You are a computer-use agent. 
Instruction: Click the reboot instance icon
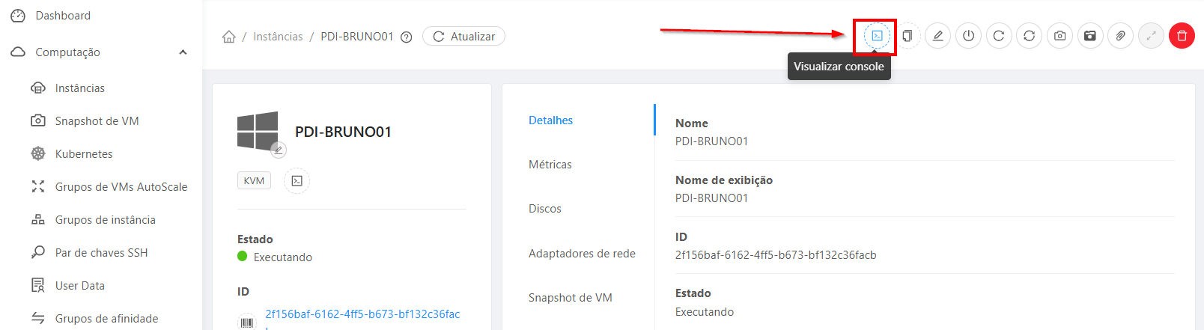coord(999,36)
